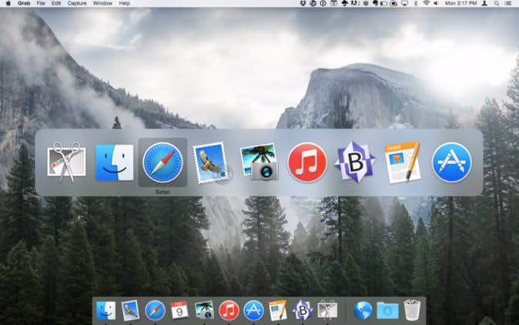This screenshot has height=325, width=519.
Task: Open the Downloads folder in Dock
Action: (387, 311)
